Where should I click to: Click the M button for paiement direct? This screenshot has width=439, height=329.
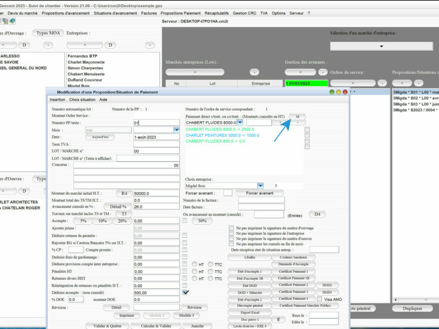coord(297,116)
